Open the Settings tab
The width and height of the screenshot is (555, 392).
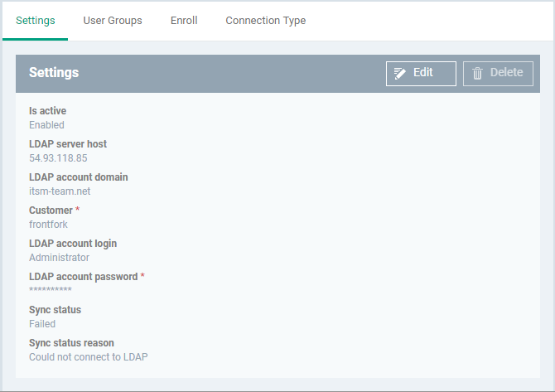pos(36,21)
